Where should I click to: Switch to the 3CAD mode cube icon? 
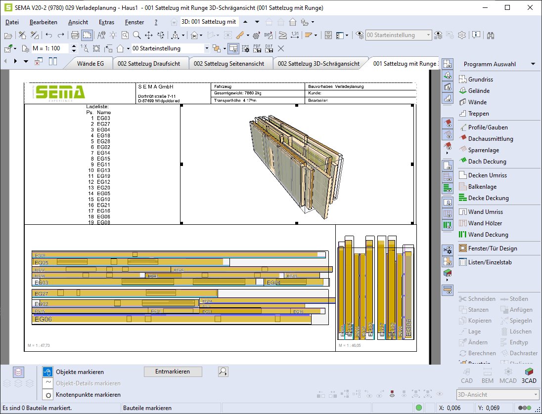tap(529, 376)
